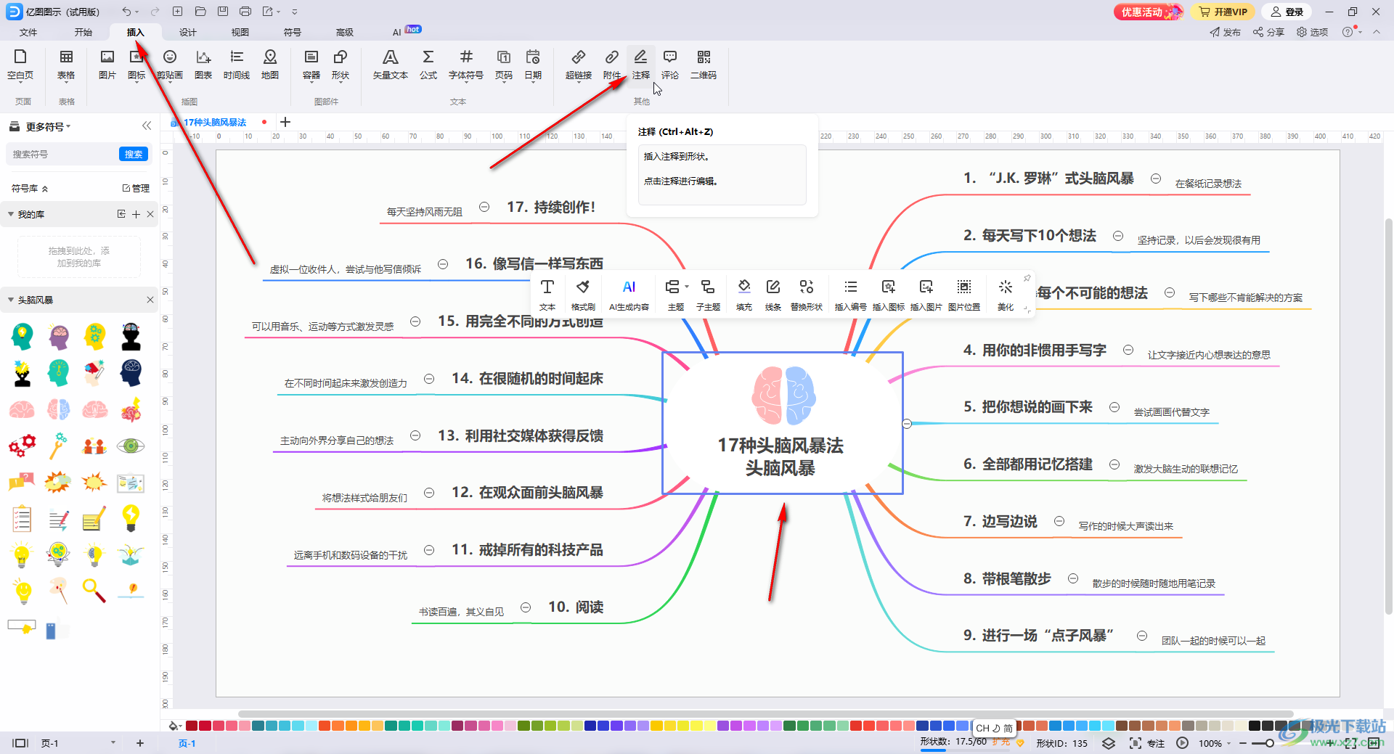Click the 注释 annotation button

point(640,64)
